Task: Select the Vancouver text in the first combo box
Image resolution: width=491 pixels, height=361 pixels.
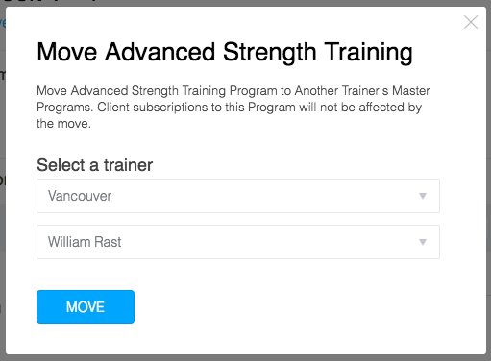Action: point(80,196)
